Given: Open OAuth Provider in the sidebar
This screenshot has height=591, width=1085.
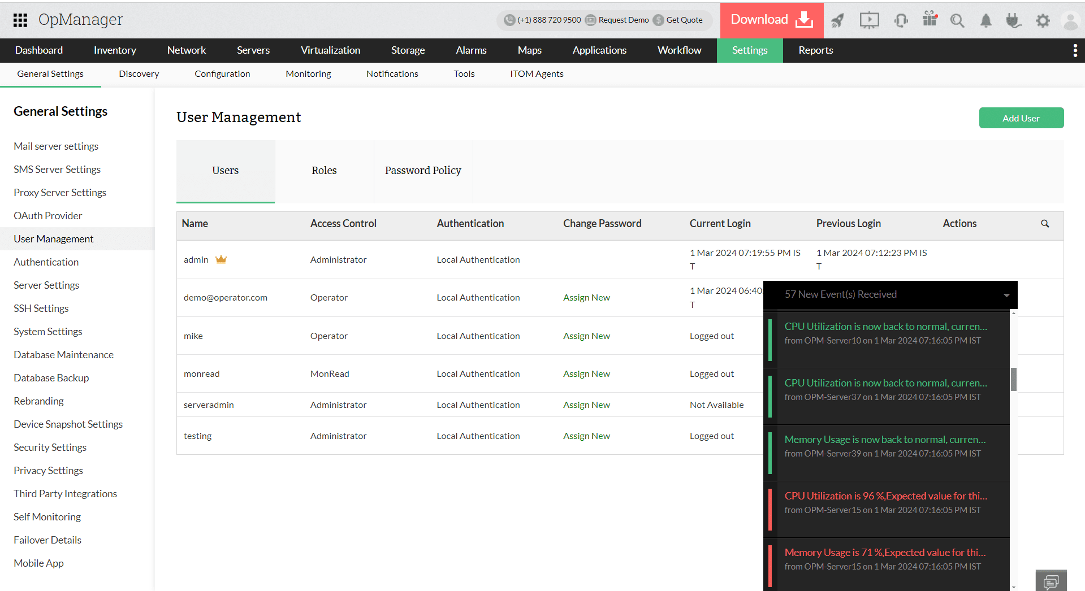Looking at the screenshot, I should (48, 216).
